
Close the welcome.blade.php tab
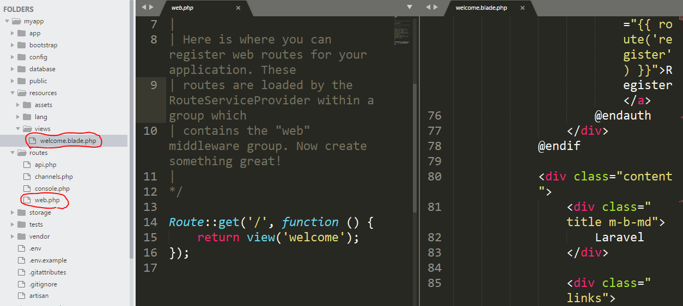(523, 8)
